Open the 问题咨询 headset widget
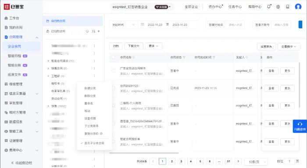The height and width of the screenshot is (168, 307). pyautogui.click(x=300, y=126)
